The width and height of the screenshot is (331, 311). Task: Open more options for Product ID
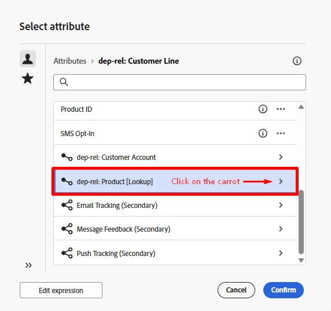(281, 109)
